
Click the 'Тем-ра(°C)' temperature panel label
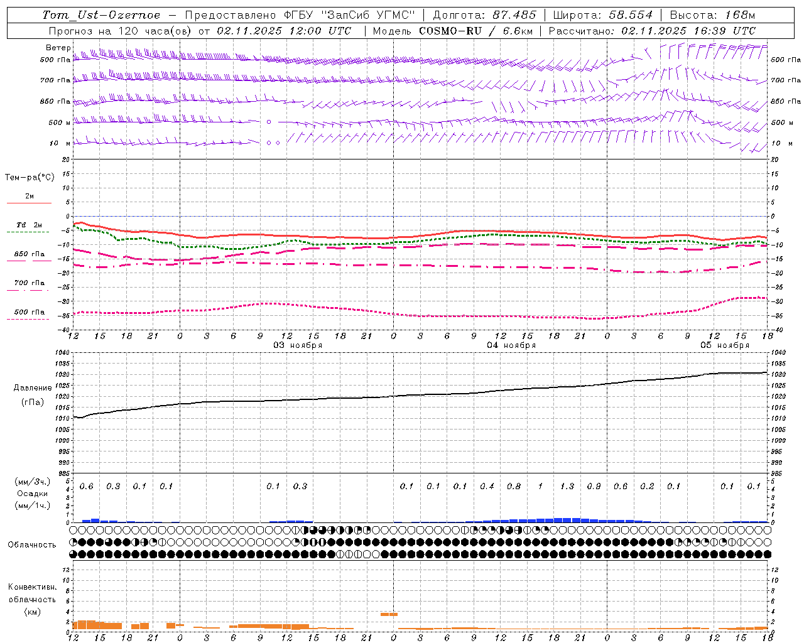tap(30, 177)
